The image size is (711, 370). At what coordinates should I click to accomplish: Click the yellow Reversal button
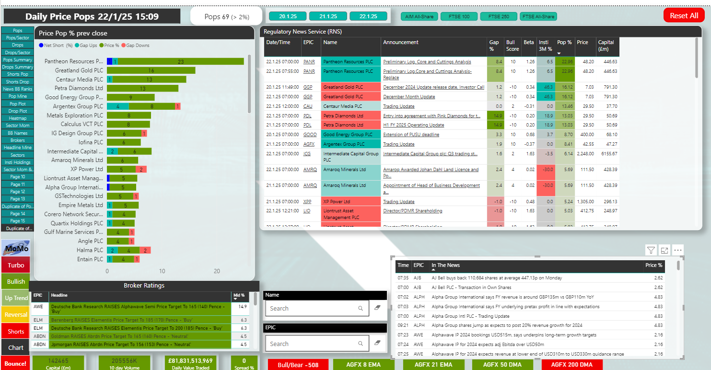tap(16, 315)
